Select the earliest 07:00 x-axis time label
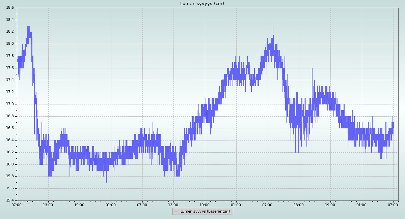Viewport: 405px width, 219px height. (17, 205)
